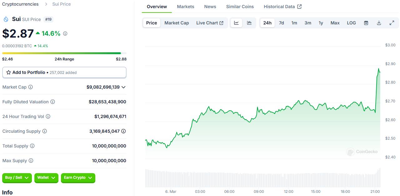400x196 pixels.
Task: Select 1y time range
Action: pyautogui.click(x=321, y=23)
